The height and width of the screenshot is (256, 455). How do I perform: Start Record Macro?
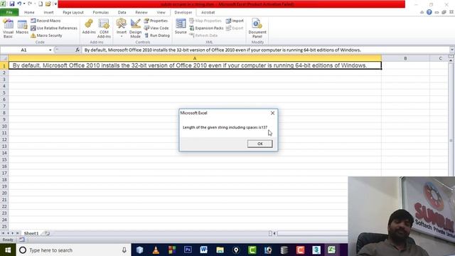pyautogui.click(x=45, y=21)
